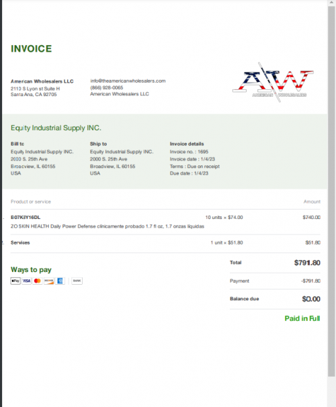The image size is (336, 407).
Task: Click the $51.80 line amount
Action: point(313,242)
